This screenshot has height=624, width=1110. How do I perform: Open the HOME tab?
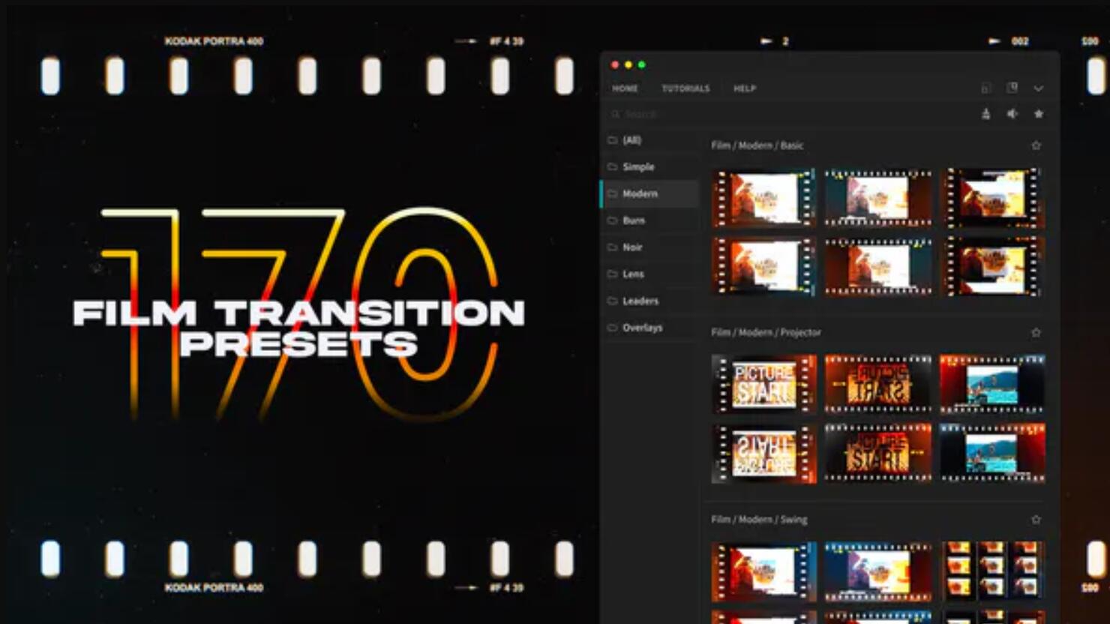[x=625, y=88]
